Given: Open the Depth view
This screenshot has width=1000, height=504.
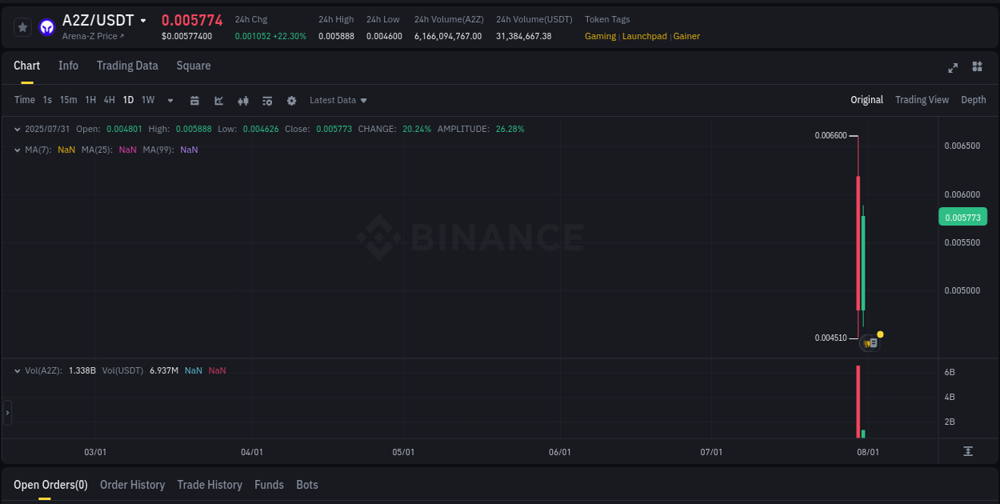Looking at the screenshot, I should [974, 100].
